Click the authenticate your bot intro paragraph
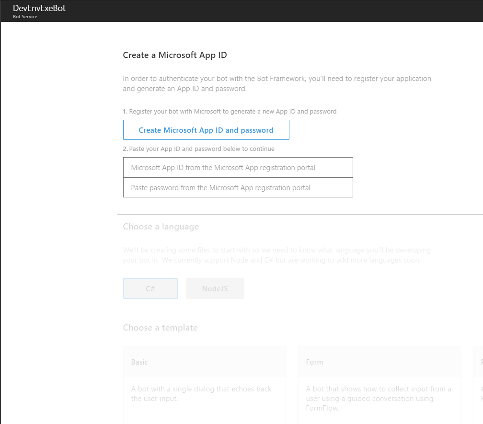The width and height of the screenshot is (483, 424). (277, 83)
